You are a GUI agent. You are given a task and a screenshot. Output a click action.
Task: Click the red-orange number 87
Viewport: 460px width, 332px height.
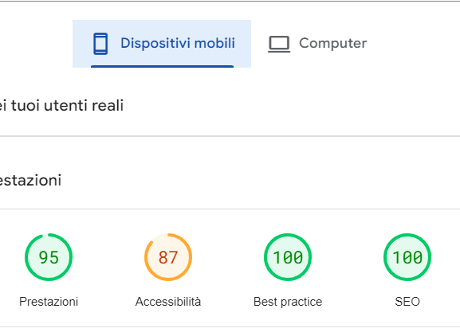click(168, 257)
